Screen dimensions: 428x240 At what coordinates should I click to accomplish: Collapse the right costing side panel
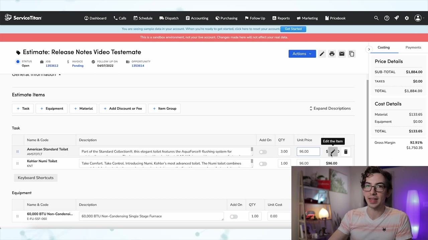pyautogui.click(x=369, y=49)
